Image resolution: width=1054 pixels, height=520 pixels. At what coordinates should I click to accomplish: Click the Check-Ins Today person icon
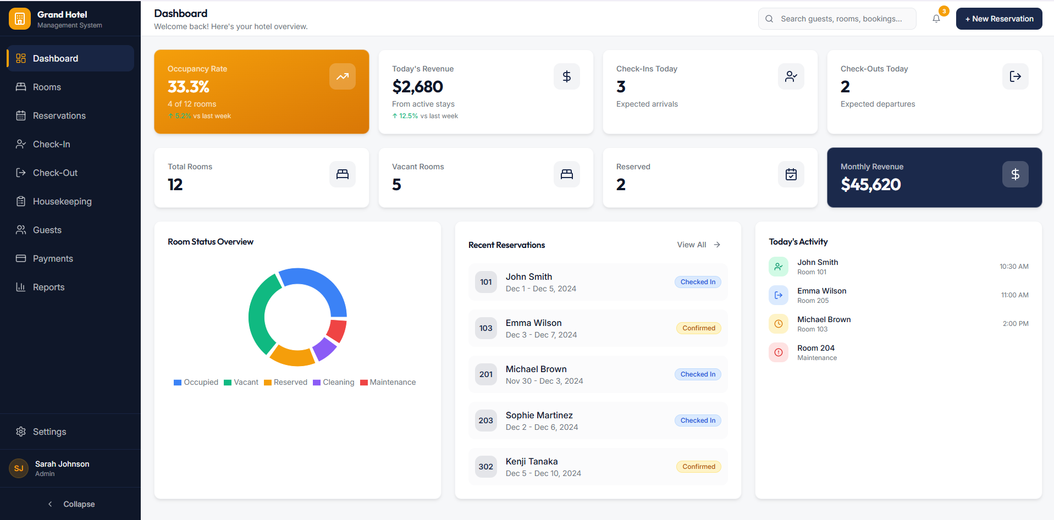pyautogui.click(x=791, y=76)
